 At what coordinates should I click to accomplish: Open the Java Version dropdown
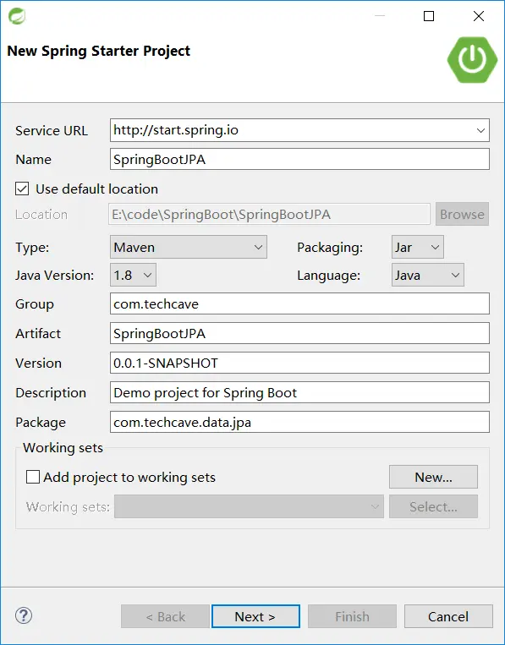point(133,275)
